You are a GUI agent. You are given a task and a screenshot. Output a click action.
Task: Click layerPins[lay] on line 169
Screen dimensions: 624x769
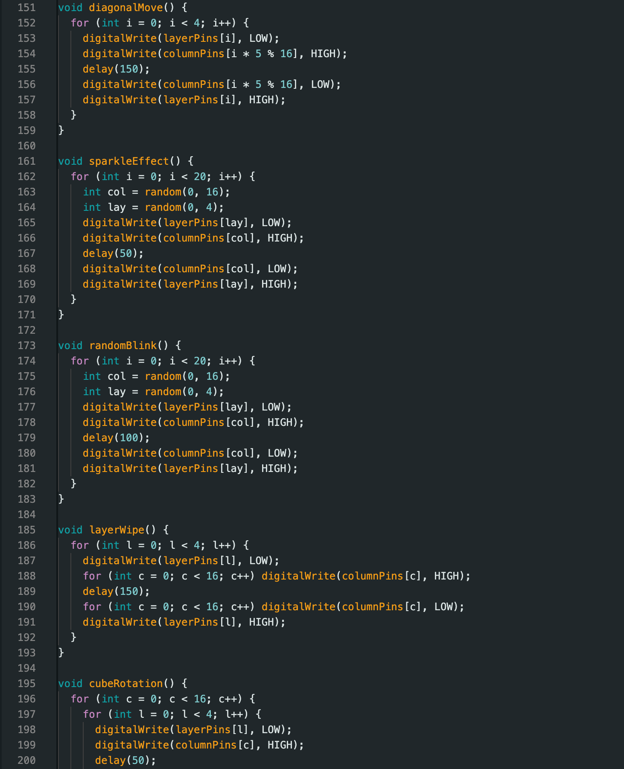206,284
